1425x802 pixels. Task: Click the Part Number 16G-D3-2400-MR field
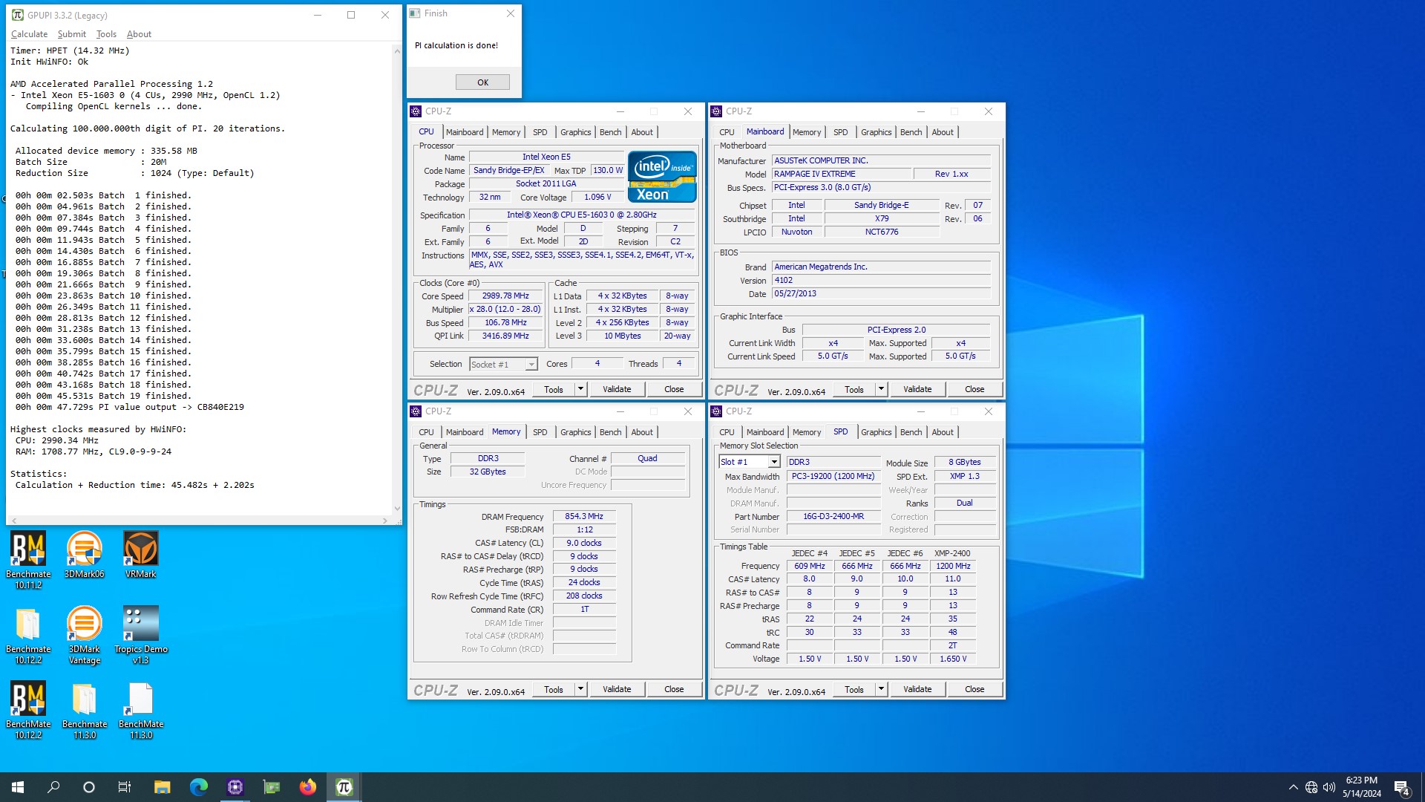pyautogui.click(x=833, y=516)
